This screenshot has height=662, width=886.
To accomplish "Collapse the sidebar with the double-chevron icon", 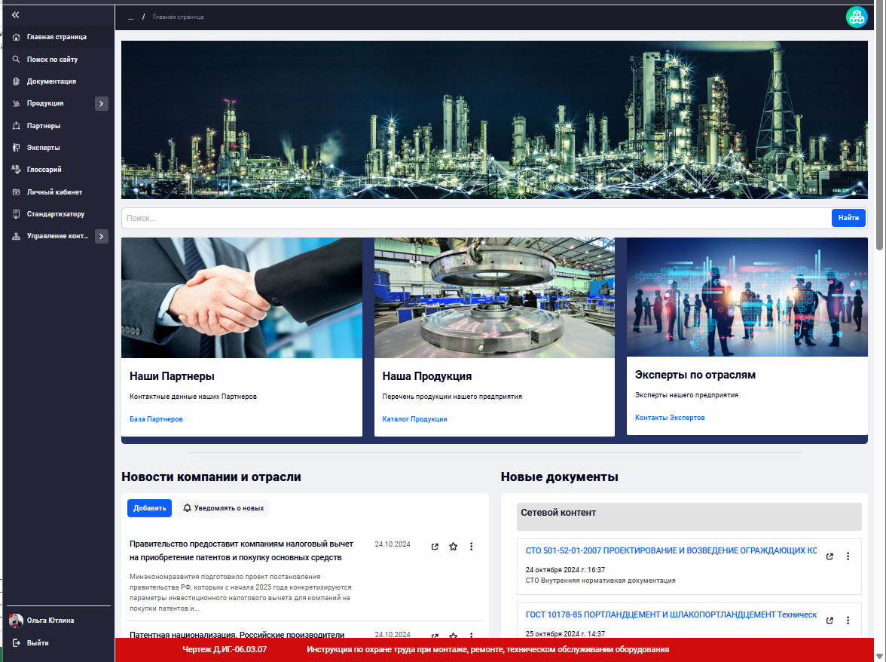I will click(x=16, y=14).
